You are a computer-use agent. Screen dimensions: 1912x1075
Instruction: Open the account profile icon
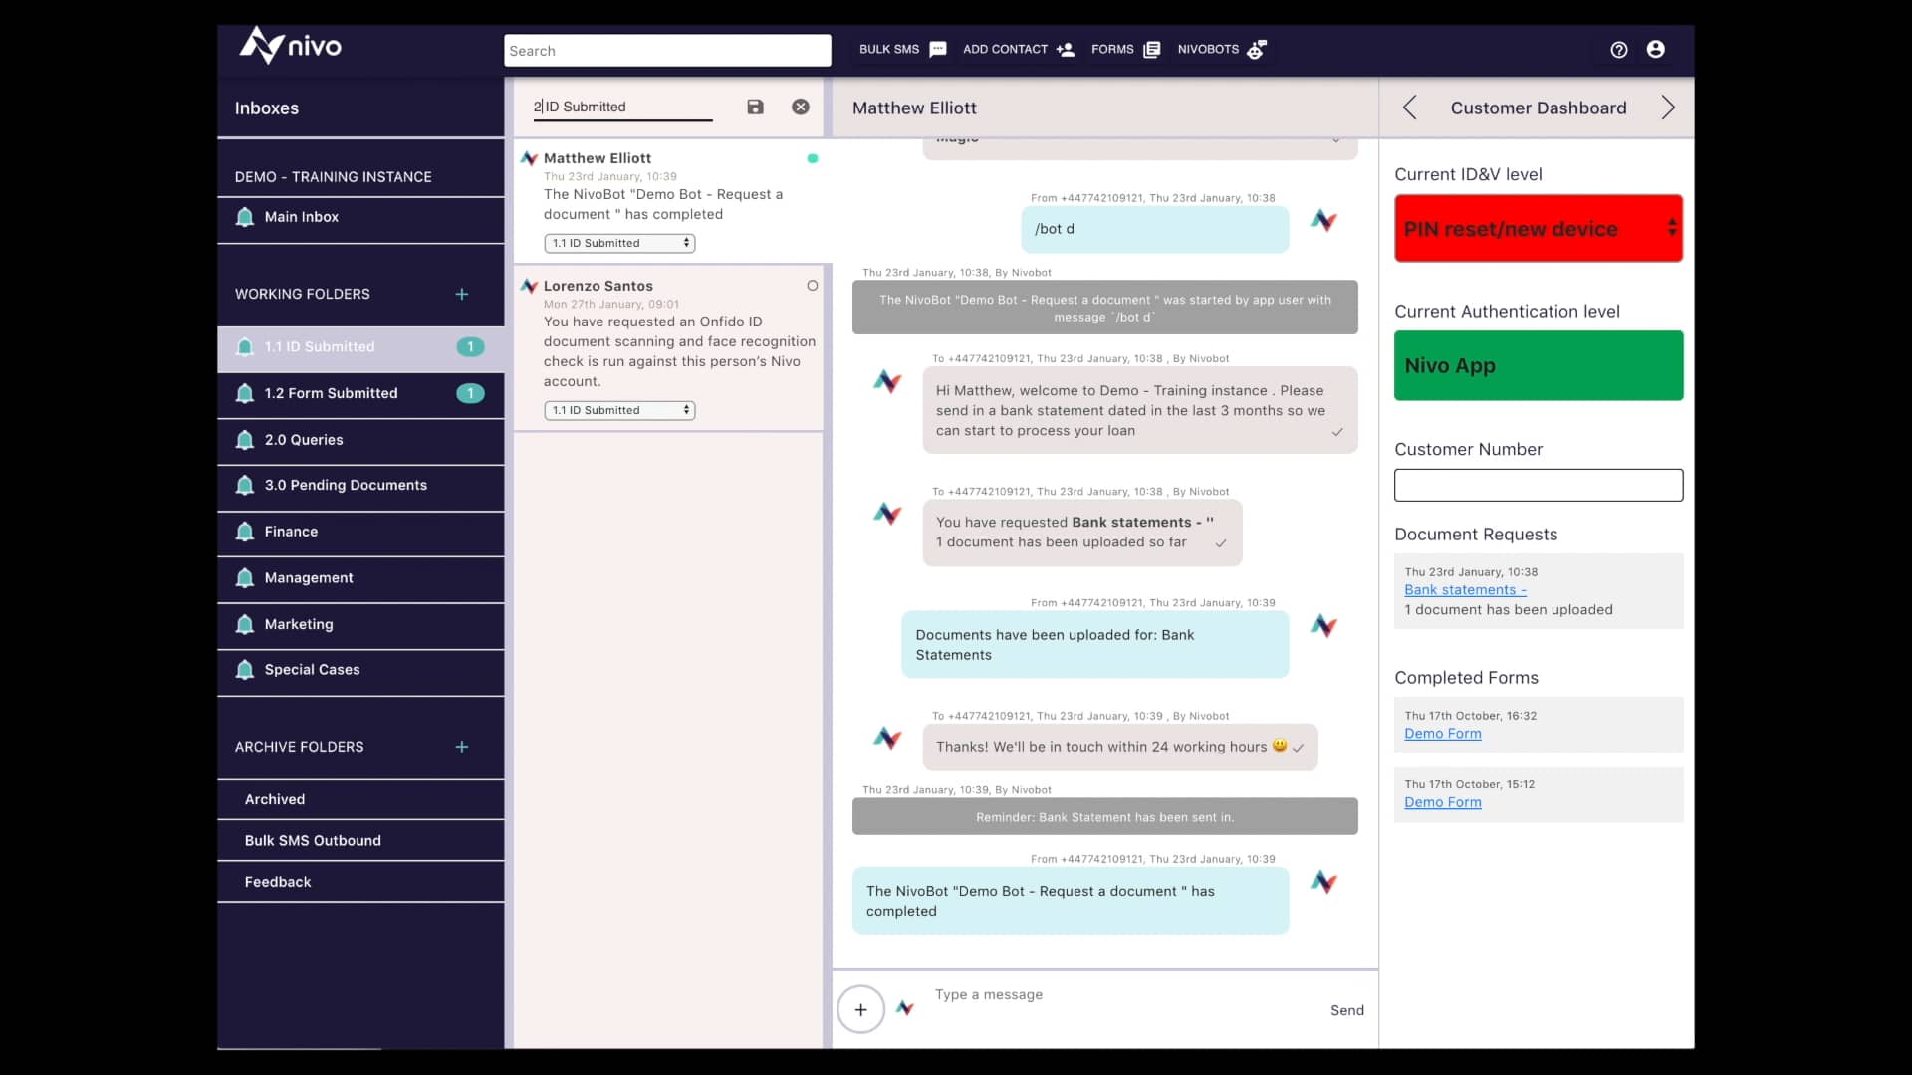1656,49
